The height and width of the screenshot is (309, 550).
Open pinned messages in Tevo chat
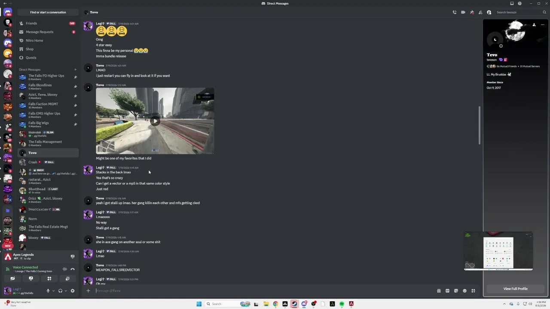pos(472,12)
